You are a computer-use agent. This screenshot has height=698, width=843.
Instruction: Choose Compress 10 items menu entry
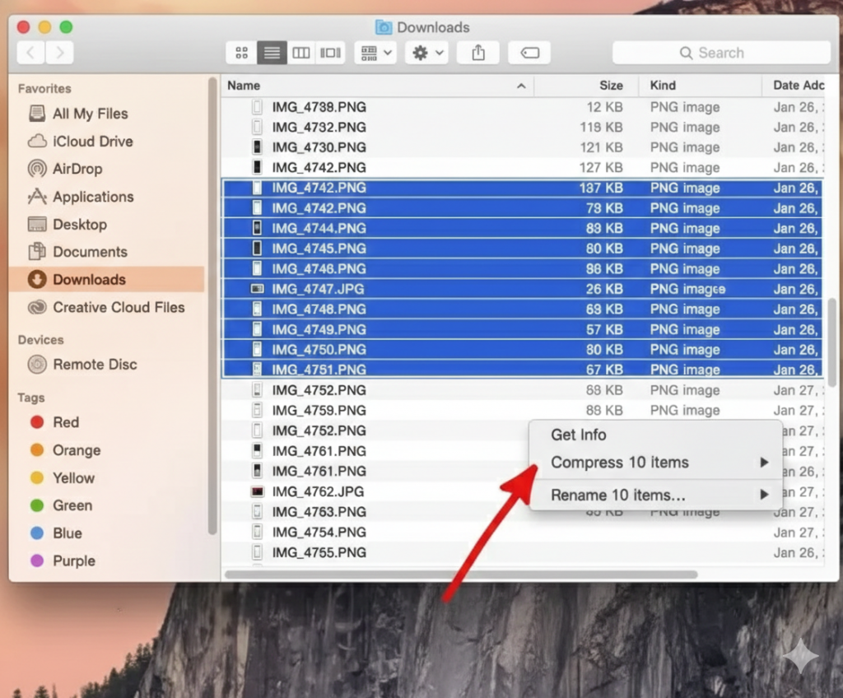pos(620,463)
